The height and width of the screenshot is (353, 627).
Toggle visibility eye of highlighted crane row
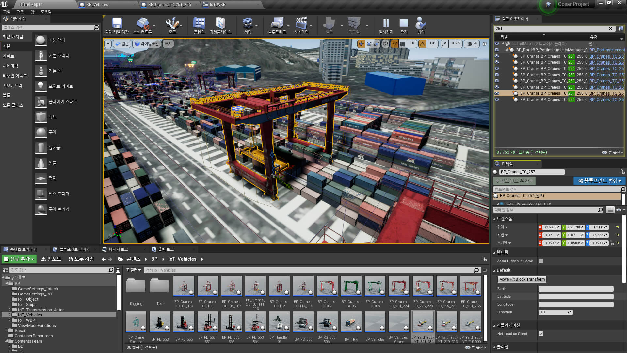497,93
